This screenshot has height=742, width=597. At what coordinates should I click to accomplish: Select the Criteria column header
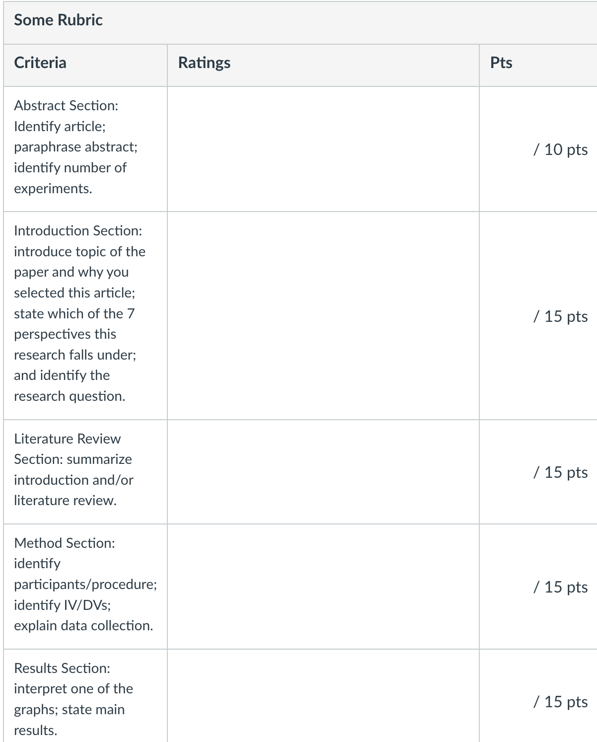(40, 63)
